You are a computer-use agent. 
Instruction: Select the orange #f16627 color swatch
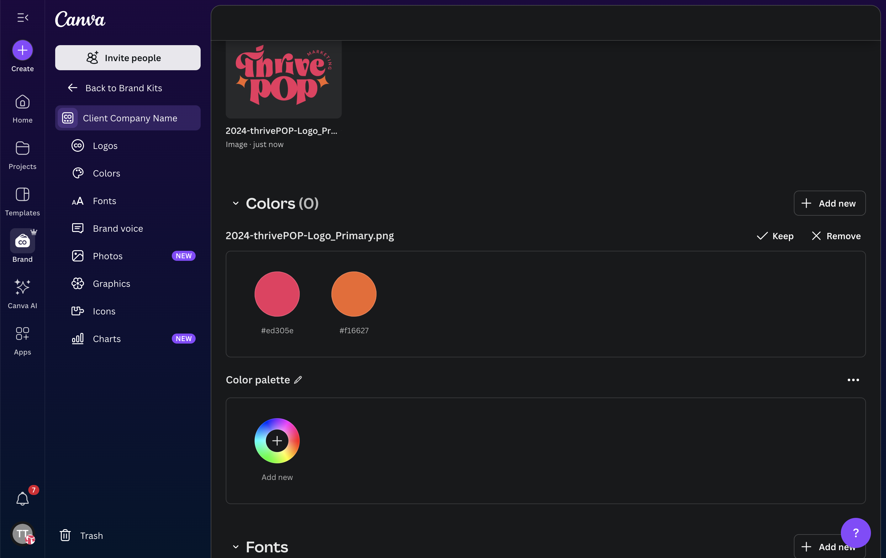(354, 294)
